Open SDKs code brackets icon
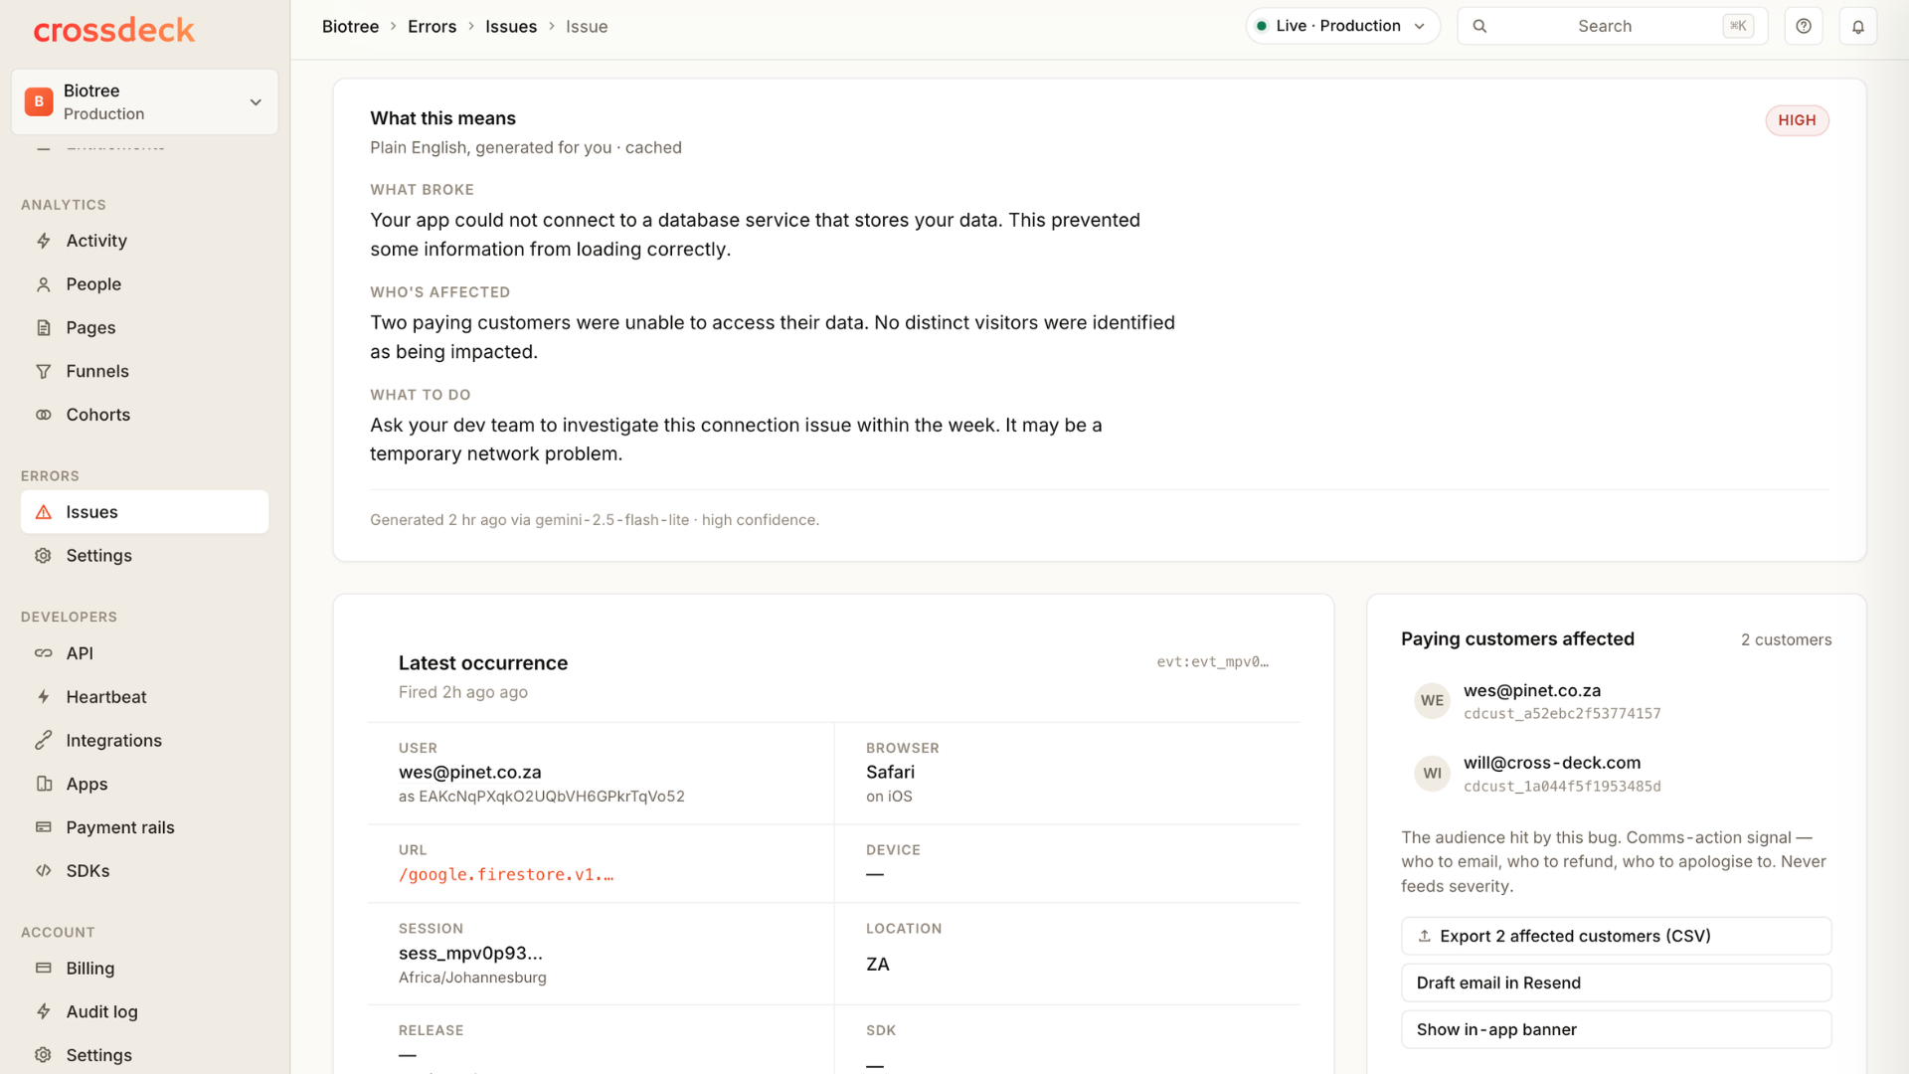 click(x=44, y=871)
